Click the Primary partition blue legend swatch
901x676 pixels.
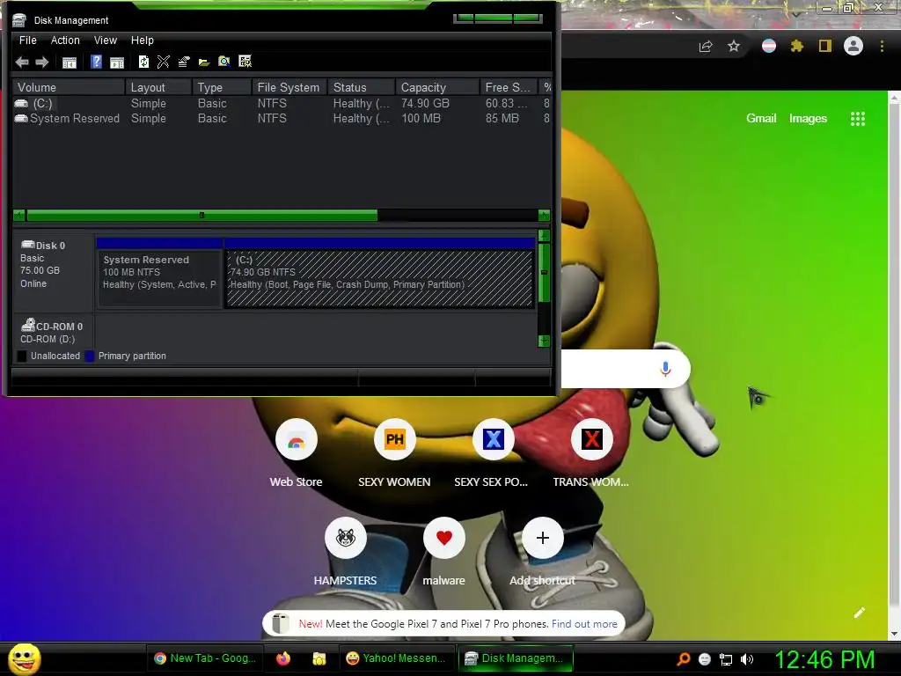(90, 356)
